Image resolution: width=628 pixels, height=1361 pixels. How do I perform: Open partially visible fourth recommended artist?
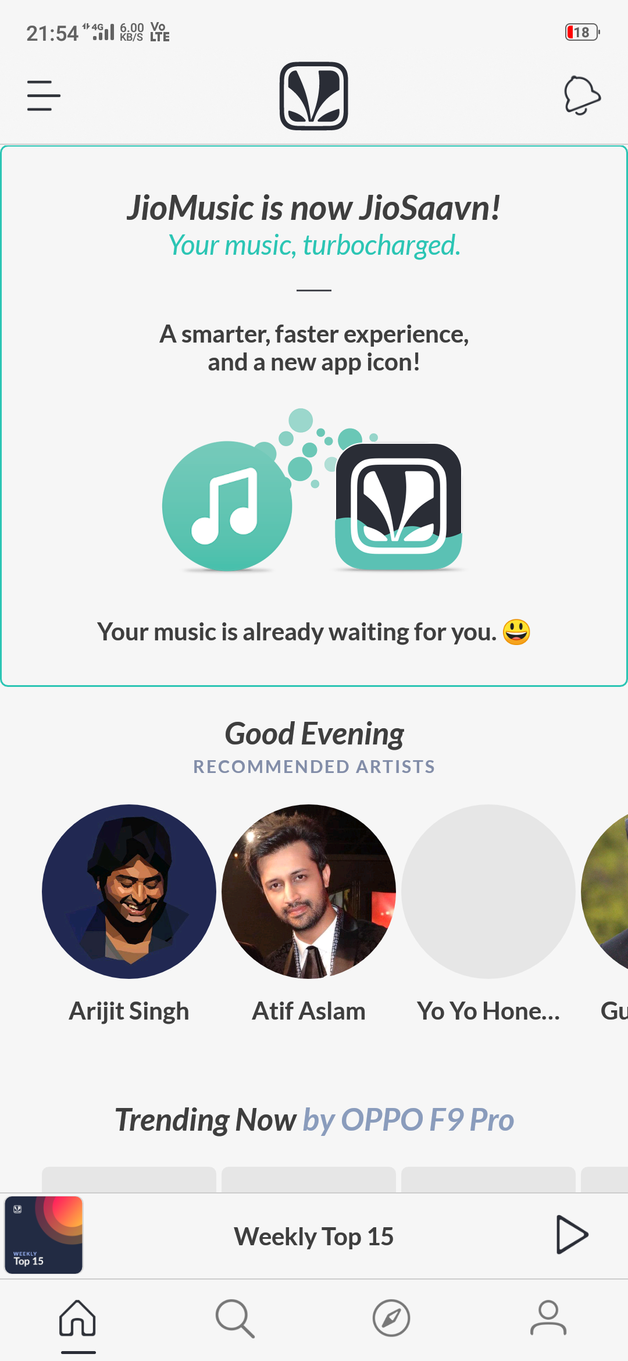[605, 892]
